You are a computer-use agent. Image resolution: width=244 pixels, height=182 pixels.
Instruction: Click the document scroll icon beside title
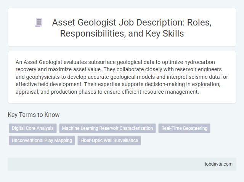point(39,23)
